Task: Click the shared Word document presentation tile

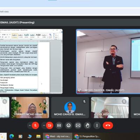Action: point(31,61)
